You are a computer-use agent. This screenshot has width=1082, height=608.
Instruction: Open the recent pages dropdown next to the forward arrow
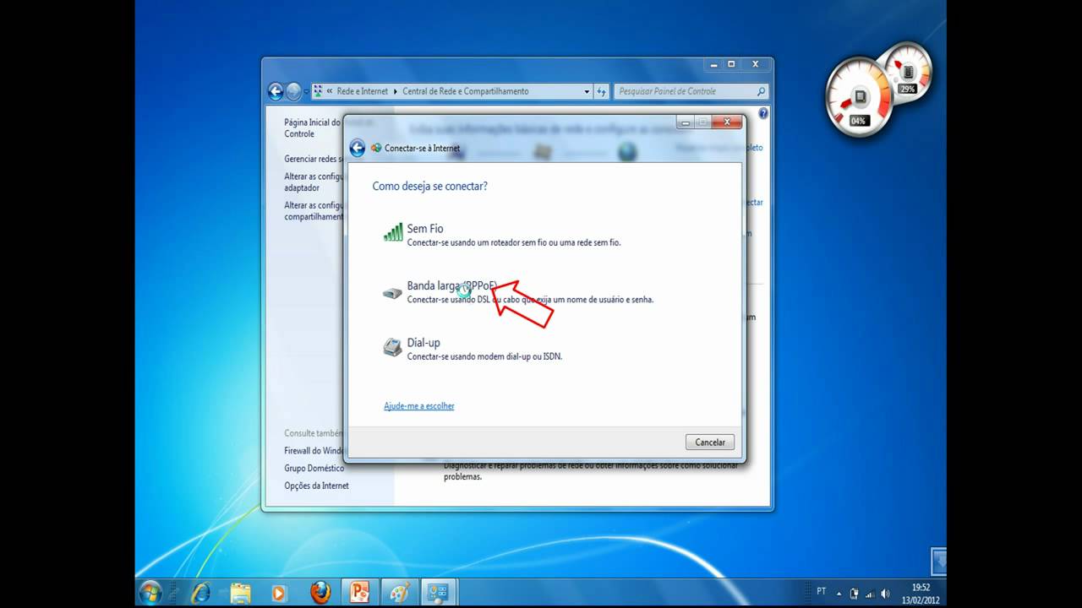pyautogui.click(x=306, y=92)
